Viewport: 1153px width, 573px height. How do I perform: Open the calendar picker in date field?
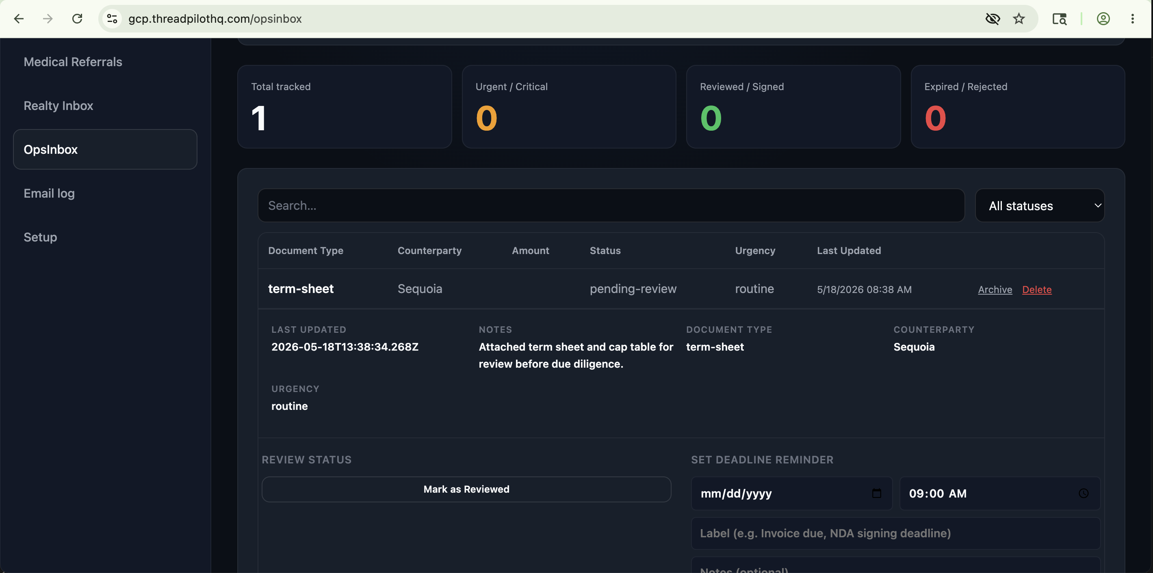876,493
